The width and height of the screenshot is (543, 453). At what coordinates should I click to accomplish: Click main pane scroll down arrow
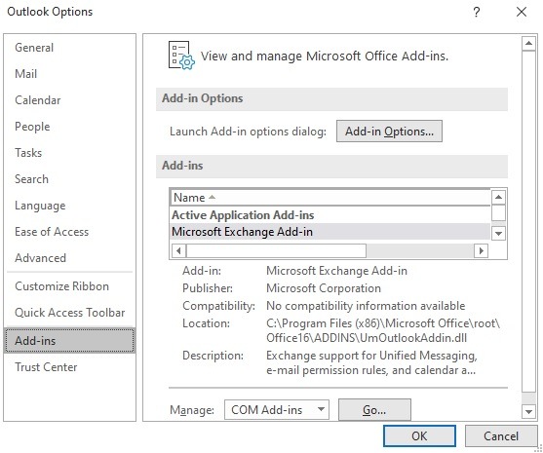(x=528, y=411)
